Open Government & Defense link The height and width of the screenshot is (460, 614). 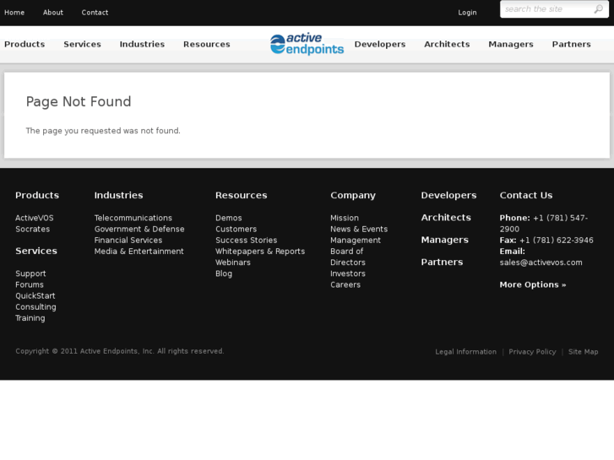pyautogui.click(x=139, y=229)
